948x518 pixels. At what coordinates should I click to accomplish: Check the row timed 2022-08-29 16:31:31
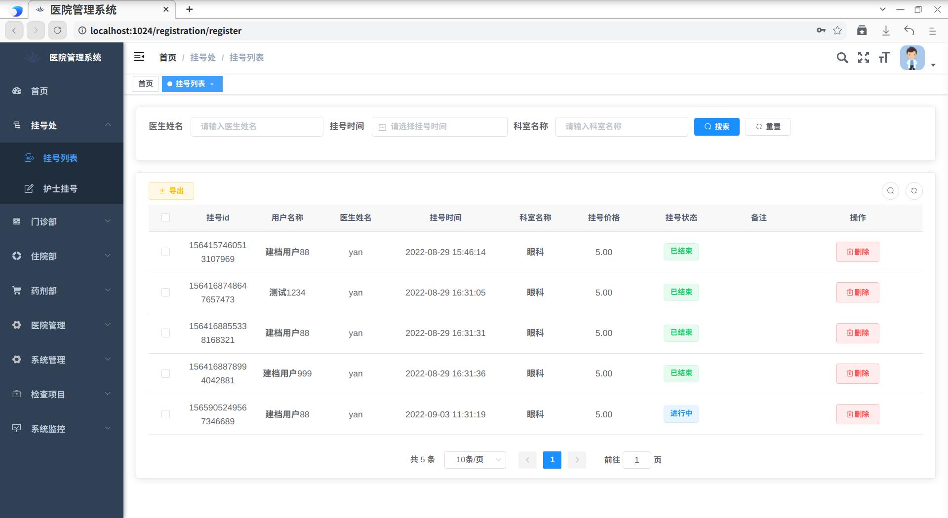click(165, 333)
